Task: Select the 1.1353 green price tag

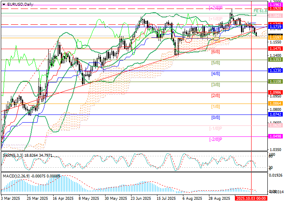Action: click(x=275, y=59)
